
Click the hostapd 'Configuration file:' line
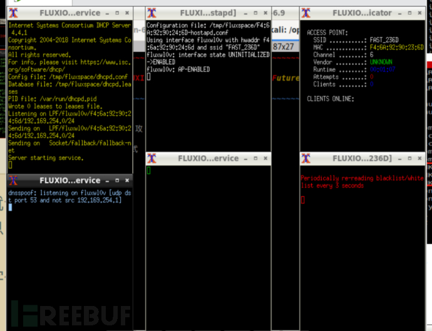[x=208, y=25]
